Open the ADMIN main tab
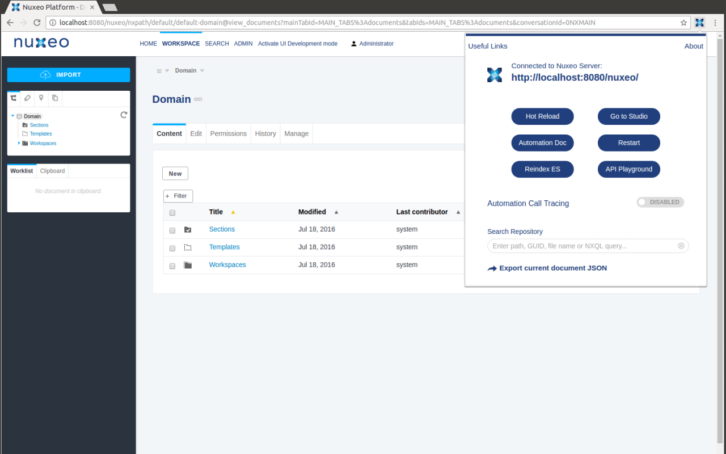 pyautogui.click(x=243, y=44)
